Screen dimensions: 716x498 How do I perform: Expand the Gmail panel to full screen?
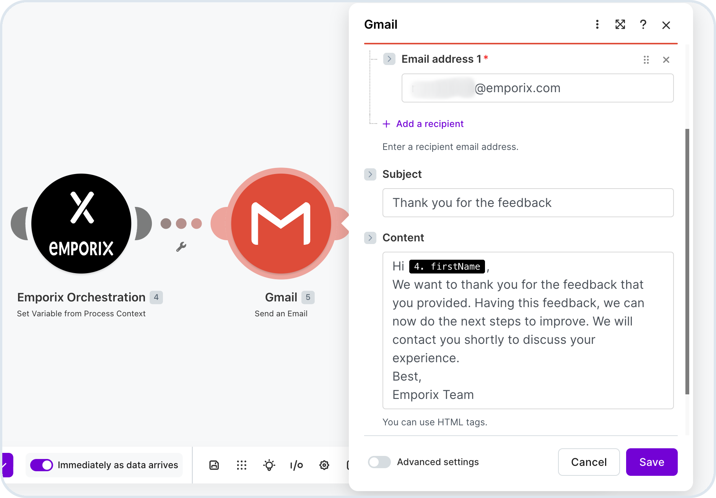point(620,25)
